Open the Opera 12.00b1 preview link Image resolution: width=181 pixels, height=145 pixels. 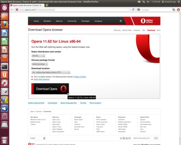(x=80, y=77)
